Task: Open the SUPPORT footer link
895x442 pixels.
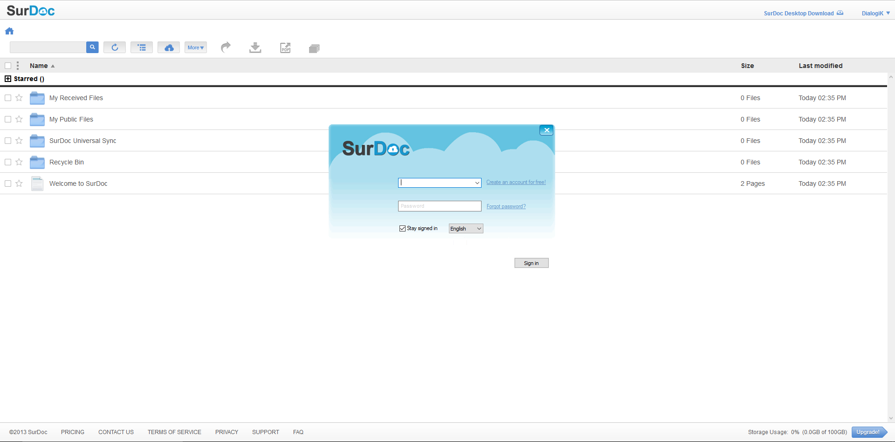Action: (266, 432)
